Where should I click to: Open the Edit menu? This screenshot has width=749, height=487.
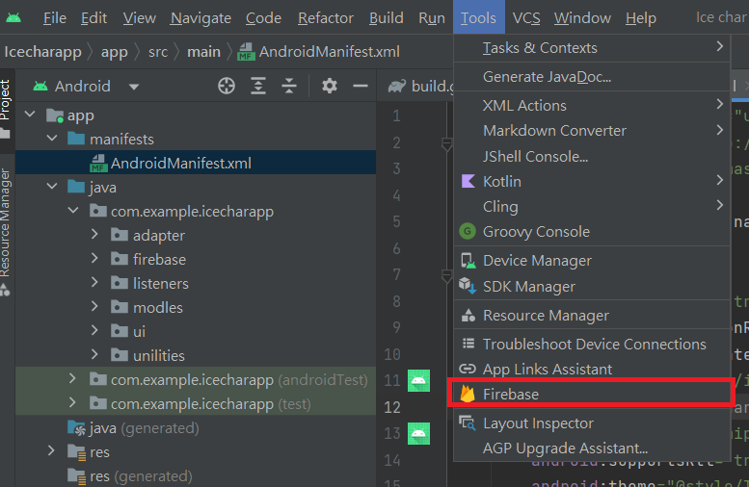pos(94,18)
